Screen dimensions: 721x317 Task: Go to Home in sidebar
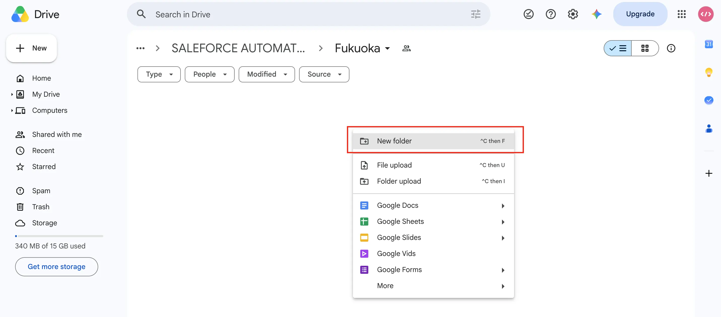pos(41,78)
